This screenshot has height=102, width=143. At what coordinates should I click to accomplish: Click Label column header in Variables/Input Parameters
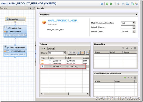pyautogui.click(x=124, y=81)
